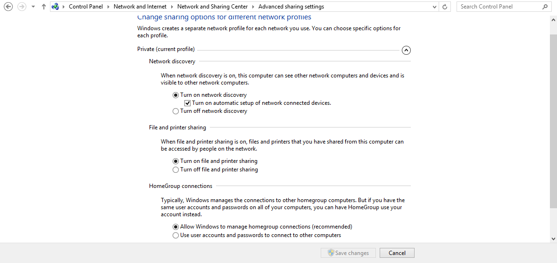Click the Control Panel address bar icon
Image resolution: width=557 pixels, height=263 pixels.
56,7
